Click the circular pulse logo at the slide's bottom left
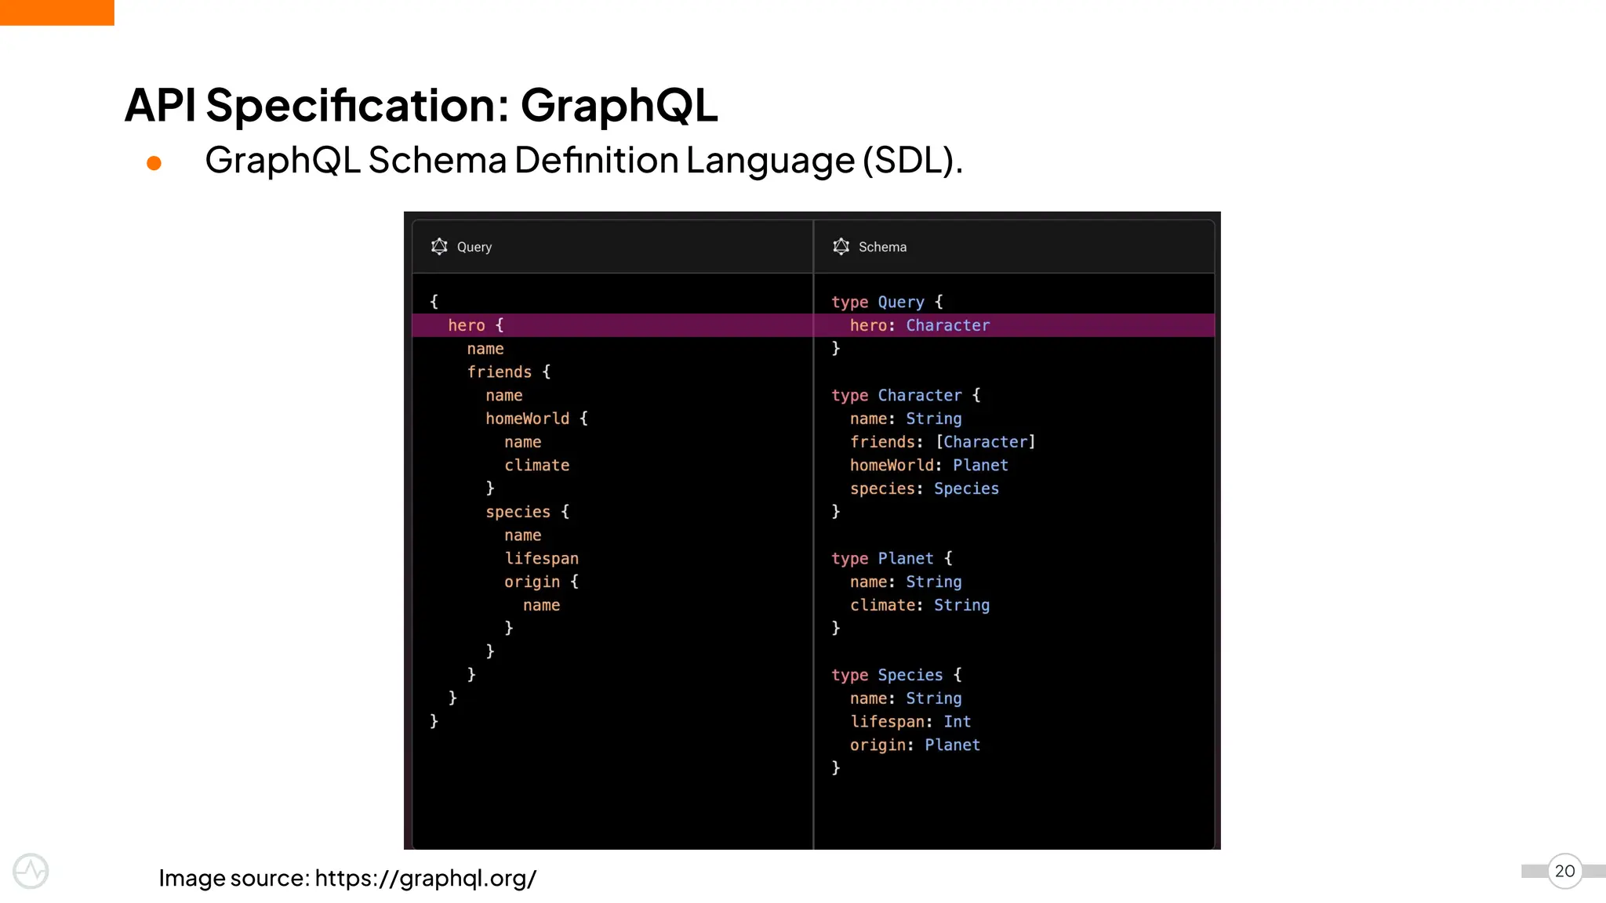This screenshot has height=903, width=1606. (31, 871)
